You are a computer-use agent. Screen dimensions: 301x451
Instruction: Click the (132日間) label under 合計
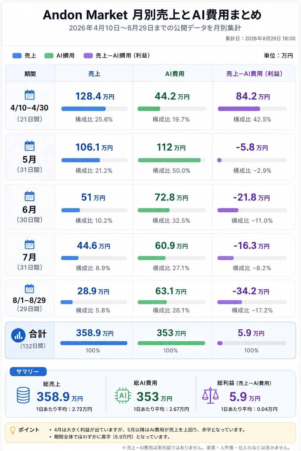[x=33, y=346]
